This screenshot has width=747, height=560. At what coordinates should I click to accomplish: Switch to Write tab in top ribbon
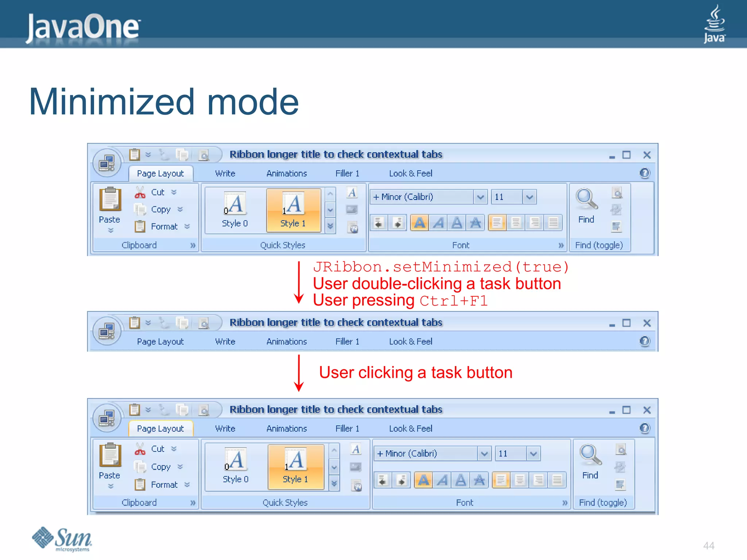225,174
